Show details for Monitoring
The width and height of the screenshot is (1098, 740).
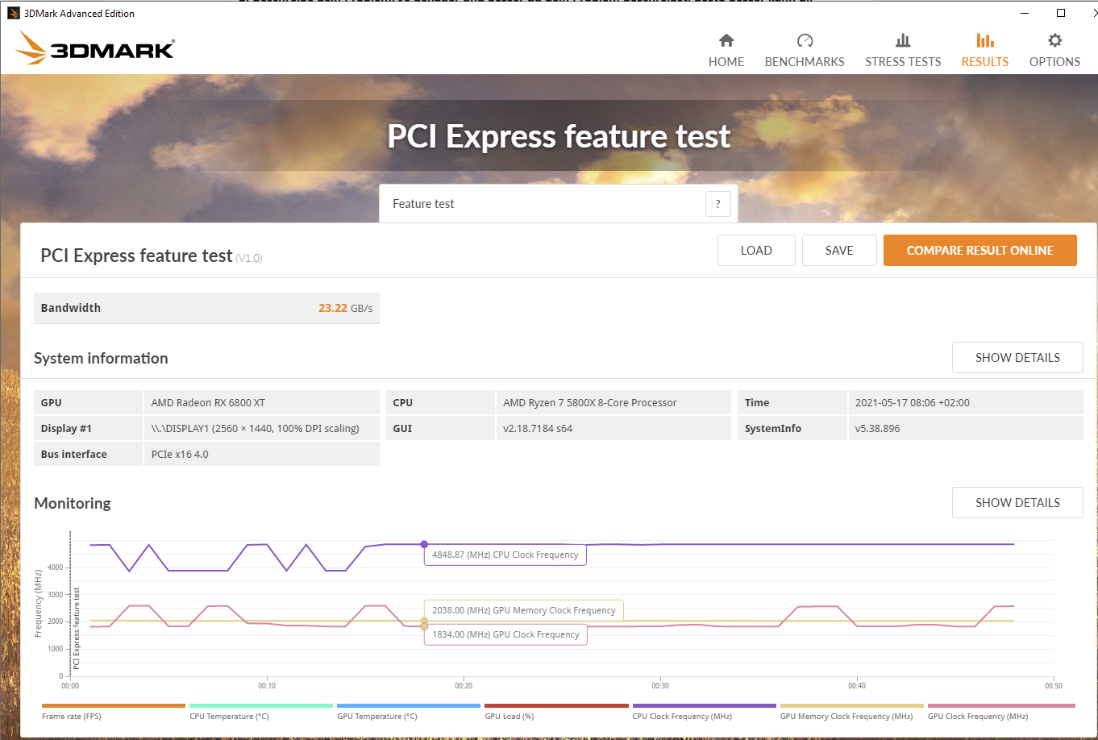pyautogui.click(x=1017, y=503)
